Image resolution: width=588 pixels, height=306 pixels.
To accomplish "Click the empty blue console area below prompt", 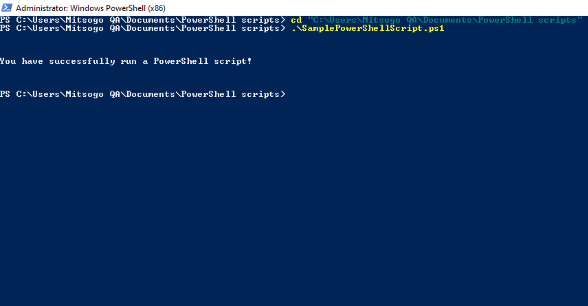I will click(x=294, y=201).
